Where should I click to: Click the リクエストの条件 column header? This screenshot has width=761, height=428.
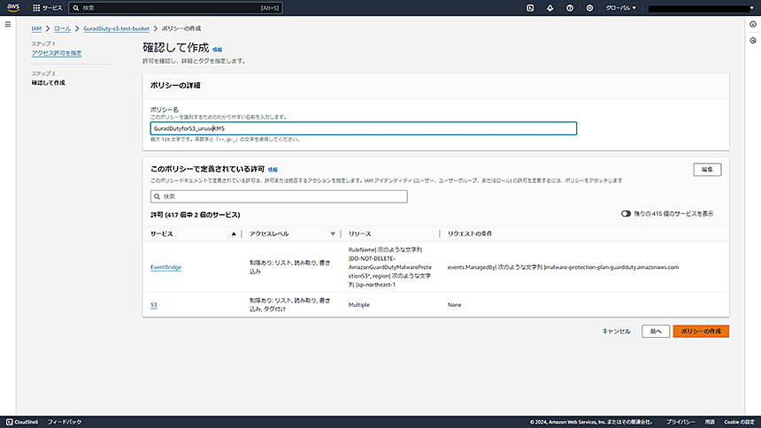470,233
